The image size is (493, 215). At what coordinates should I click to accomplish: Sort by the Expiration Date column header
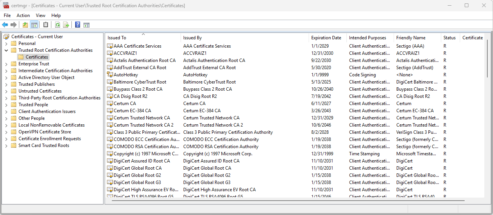328,38
